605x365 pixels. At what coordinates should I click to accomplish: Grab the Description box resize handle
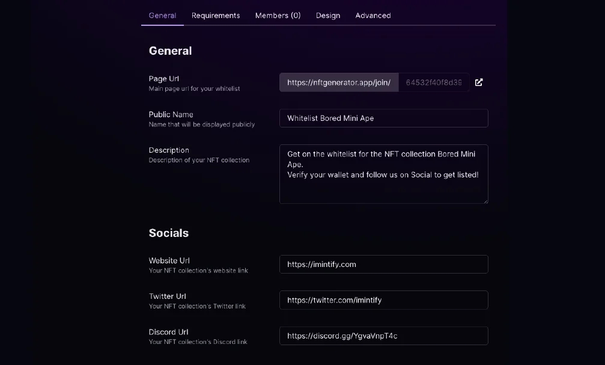[x=485, y=201]
